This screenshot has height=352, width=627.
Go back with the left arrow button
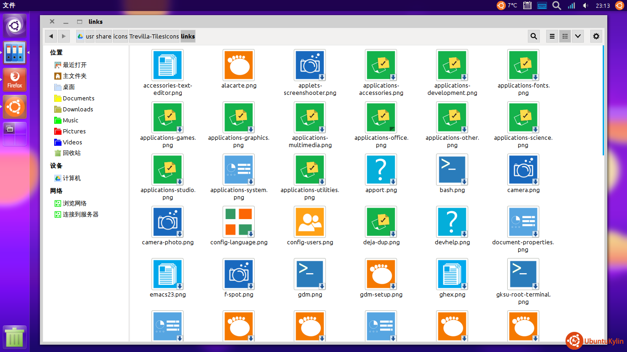(x=51, y=37)
